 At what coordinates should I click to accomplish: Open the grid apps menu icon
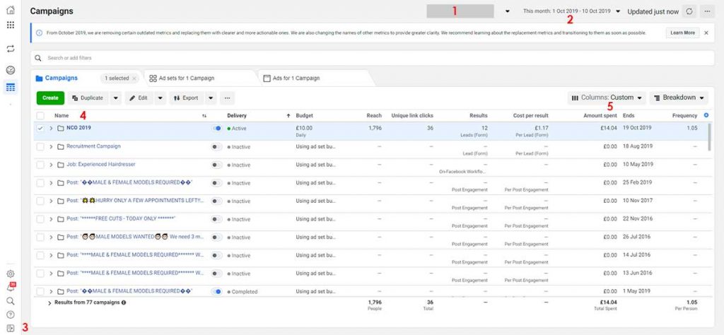click(10, 25)
